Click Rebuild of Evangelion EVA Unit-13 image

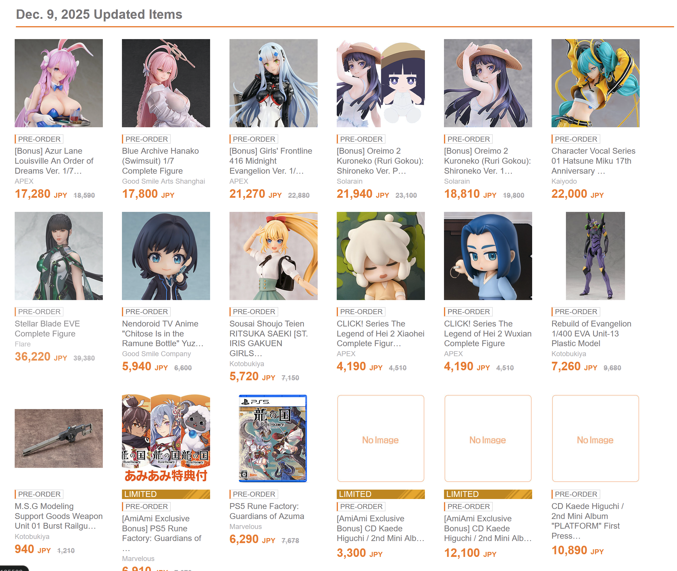[595, 256]
